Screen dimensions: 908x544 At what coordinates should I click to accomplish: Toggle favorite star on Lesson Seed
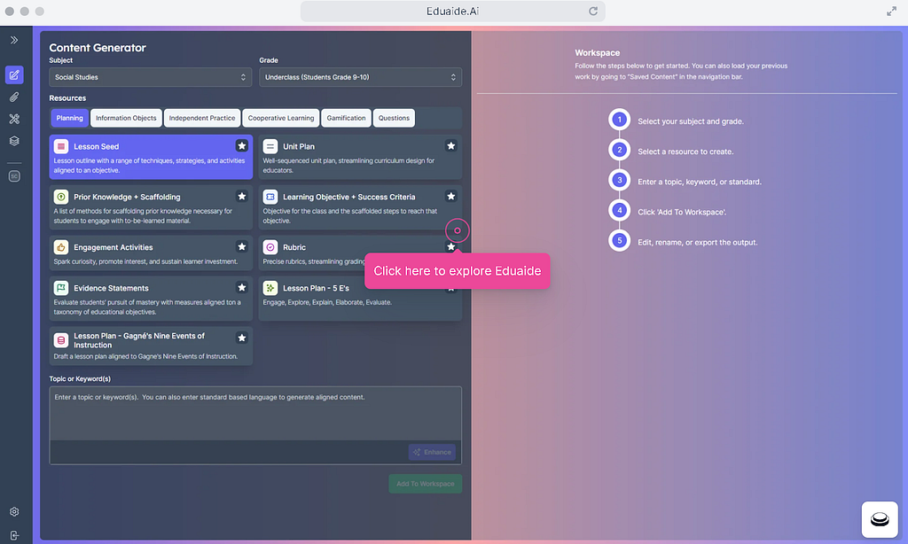[x=241, y=146]
